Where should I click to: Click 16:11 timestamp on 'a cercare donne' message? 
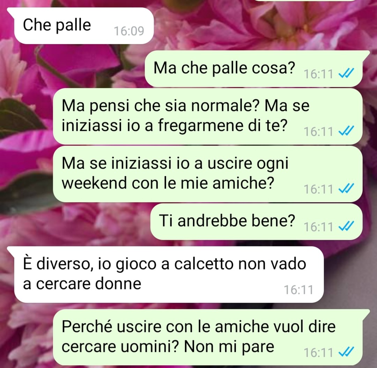(298, 290)
